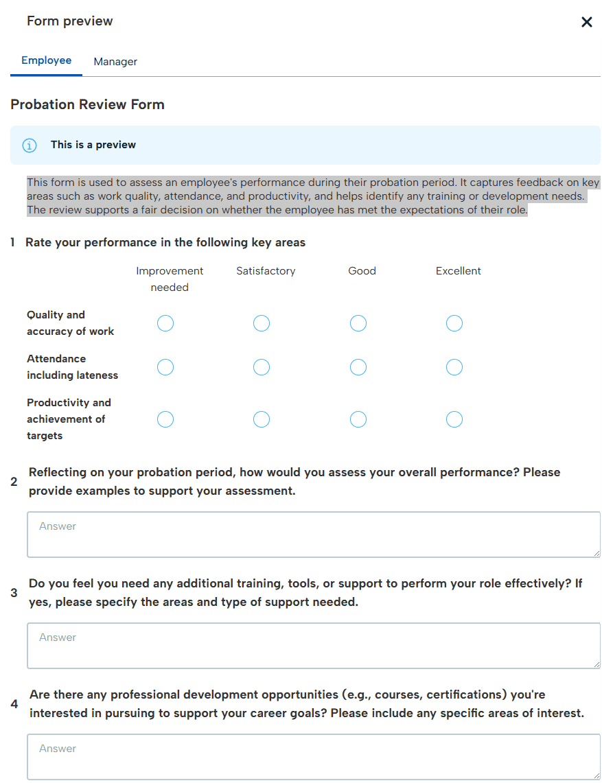Rate Productivity and targets as Improvement needed

click(x=165, y=419)
